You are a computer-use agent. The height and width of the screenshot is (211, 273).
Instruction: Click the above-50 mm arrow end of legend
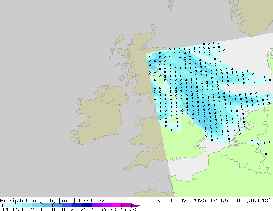click(x=136, y=205)
